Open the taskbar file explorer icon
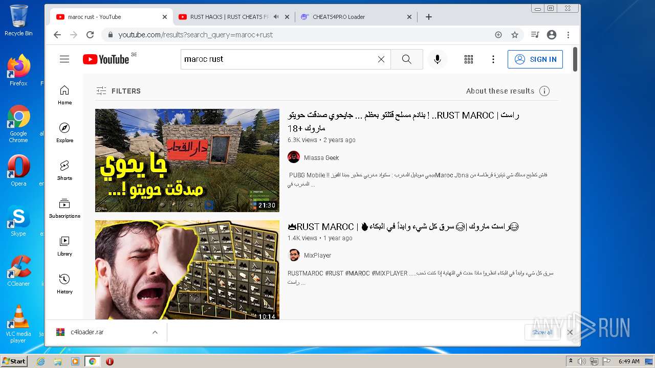Screen dimensions: 655x368 coord(58,361)
